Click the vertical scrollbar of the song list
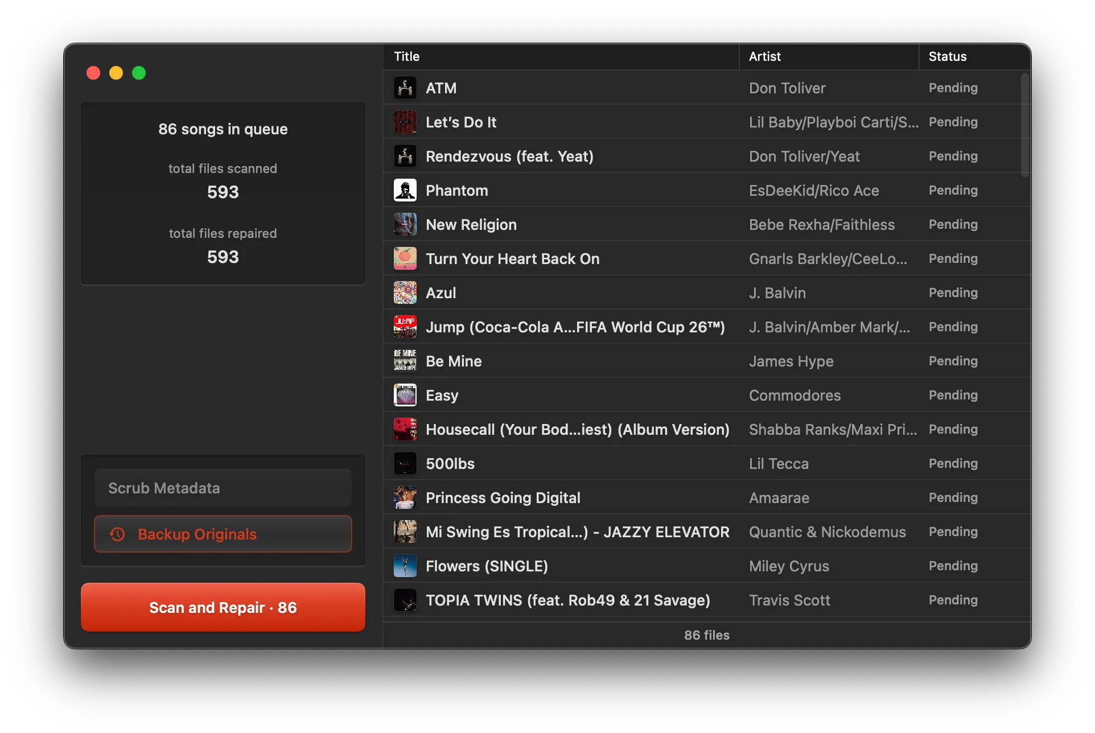Viewport: 1095px width, 733px height. pos(1025,125)
